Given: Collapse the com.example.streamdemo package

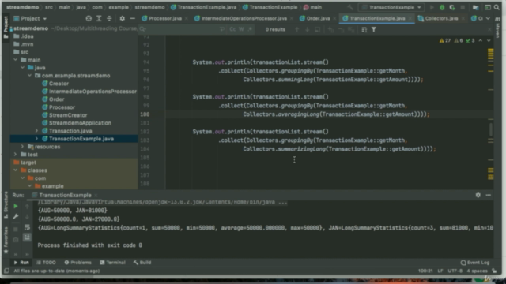Looking at the screenshot, I should pos(30,76).
